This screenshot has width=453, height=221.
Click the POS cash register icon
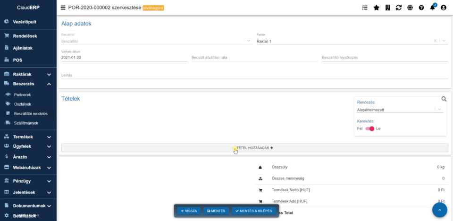pos(7,60)
